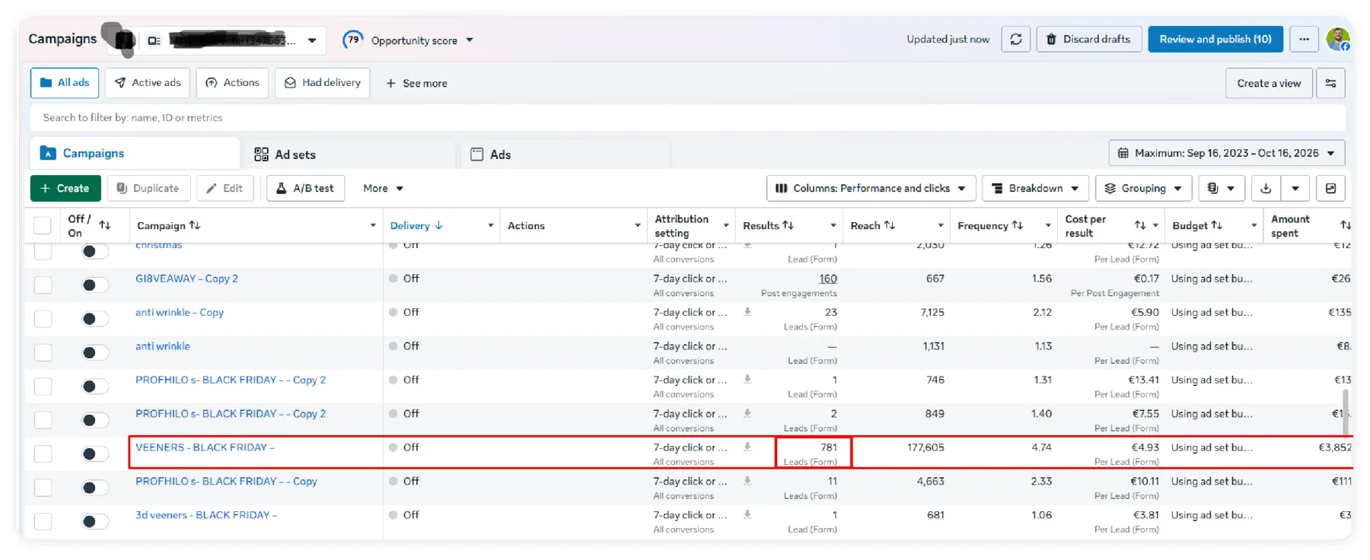
Task: Click sort arrows beside Amount spent header
Action: tap(1346, 225)
